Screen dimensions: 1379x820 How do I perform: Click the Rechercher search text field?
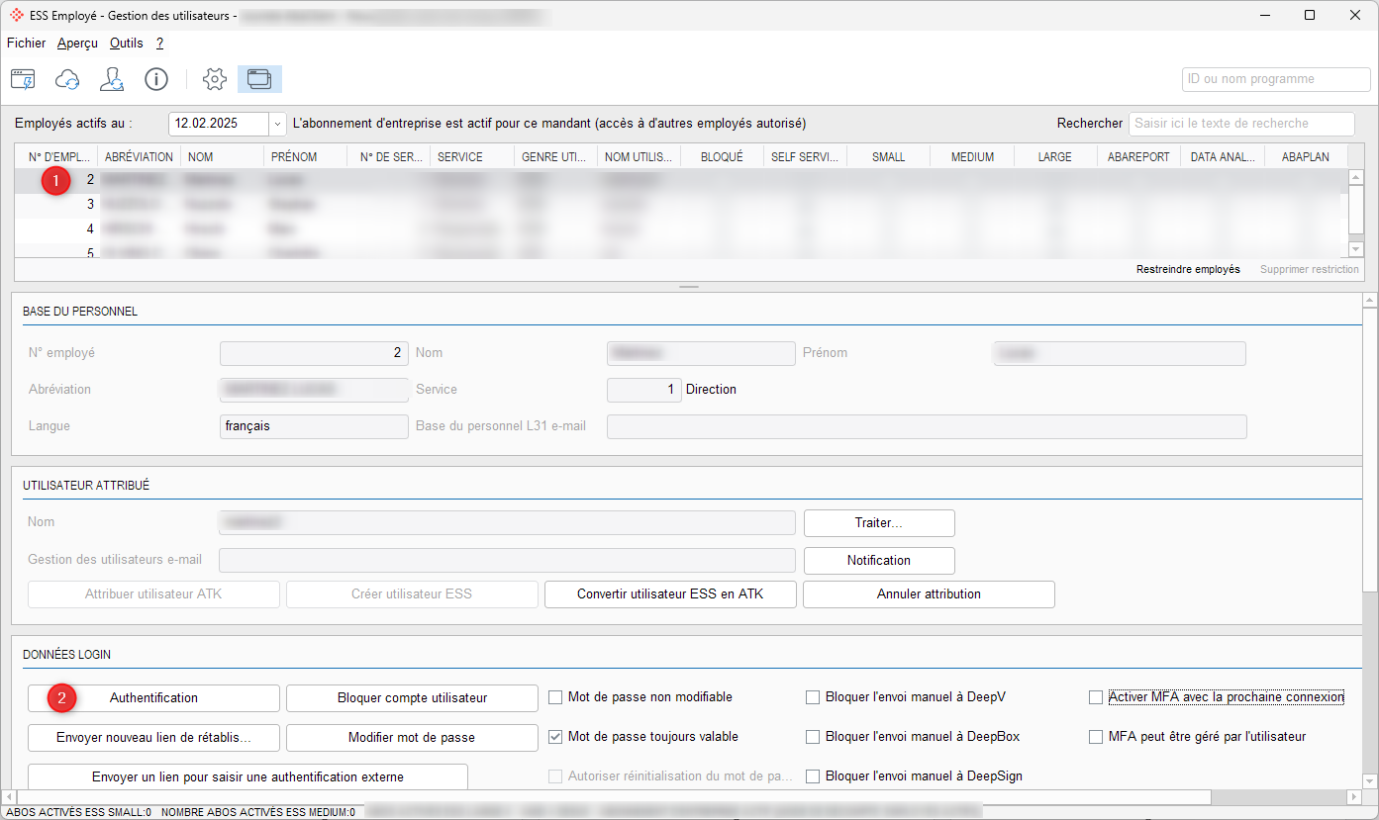pos(1241,124)
